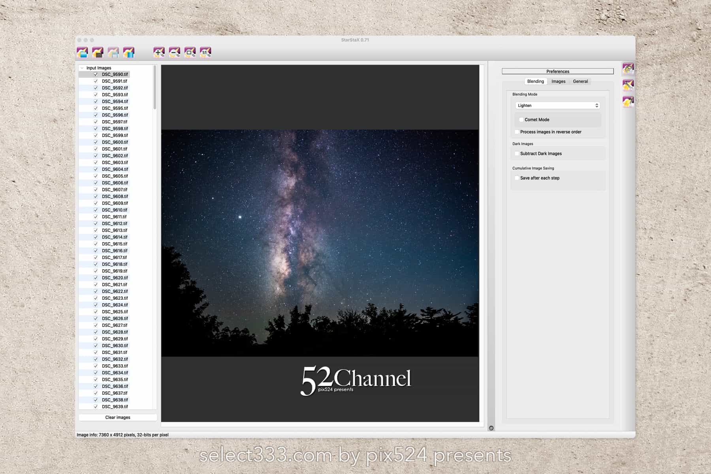Click the Start Processing toolbar icon

129,52
